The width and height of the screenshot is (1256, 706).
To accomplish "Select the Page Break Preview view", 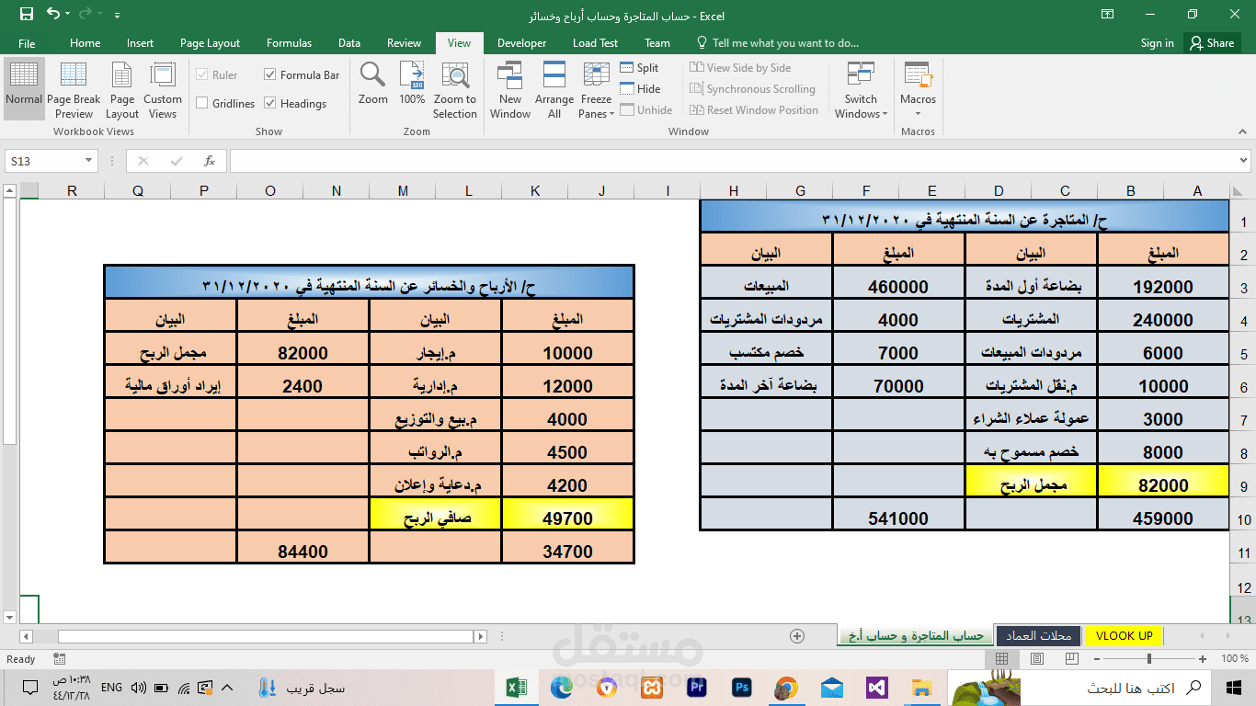I will [74, 89].
